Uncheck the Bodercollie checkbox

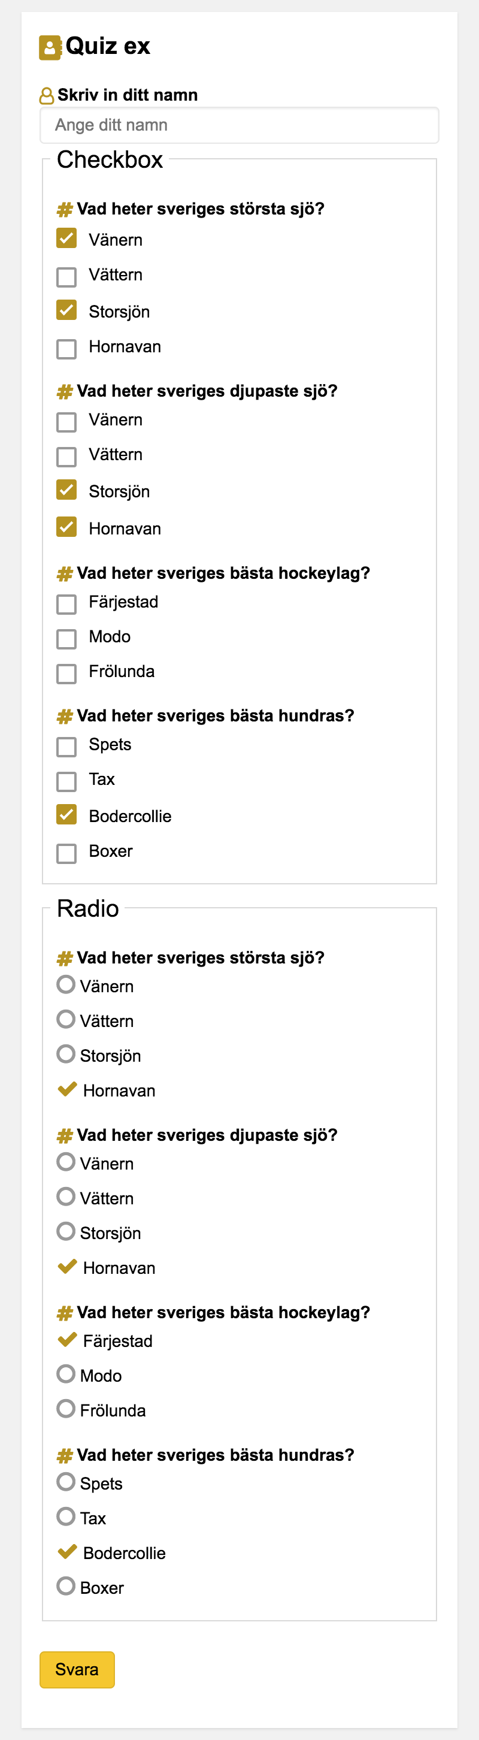pyautogui.click(x=66, y=815)
